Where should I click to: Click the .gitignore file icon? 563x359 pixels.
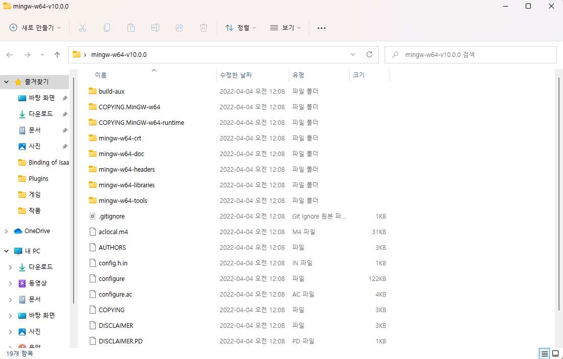(x=93, y=217)
